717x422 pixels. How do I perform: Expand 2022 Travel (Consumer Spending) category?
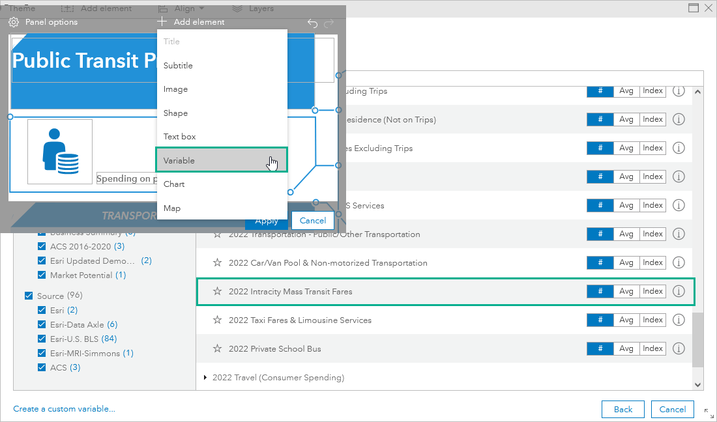(205, 377)
